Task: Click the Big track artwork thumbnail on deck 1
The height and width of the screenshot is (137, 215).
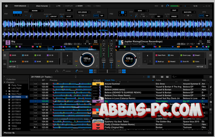Action: coord(8,42)
